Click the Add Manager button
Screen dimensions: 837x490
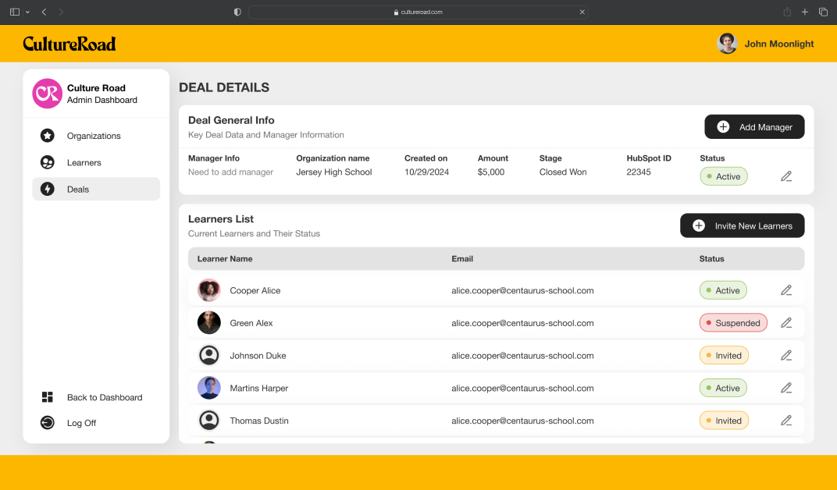coord(754,127)
